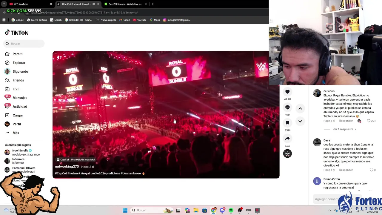Image resolution: width=382 pixels, height=215 pixels.
Task: Click the CapCut edición más fácil badge
Action: [76, 159]
